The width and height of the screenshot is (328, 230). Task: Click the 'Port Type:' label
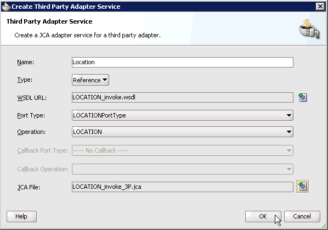coord(31,115)
